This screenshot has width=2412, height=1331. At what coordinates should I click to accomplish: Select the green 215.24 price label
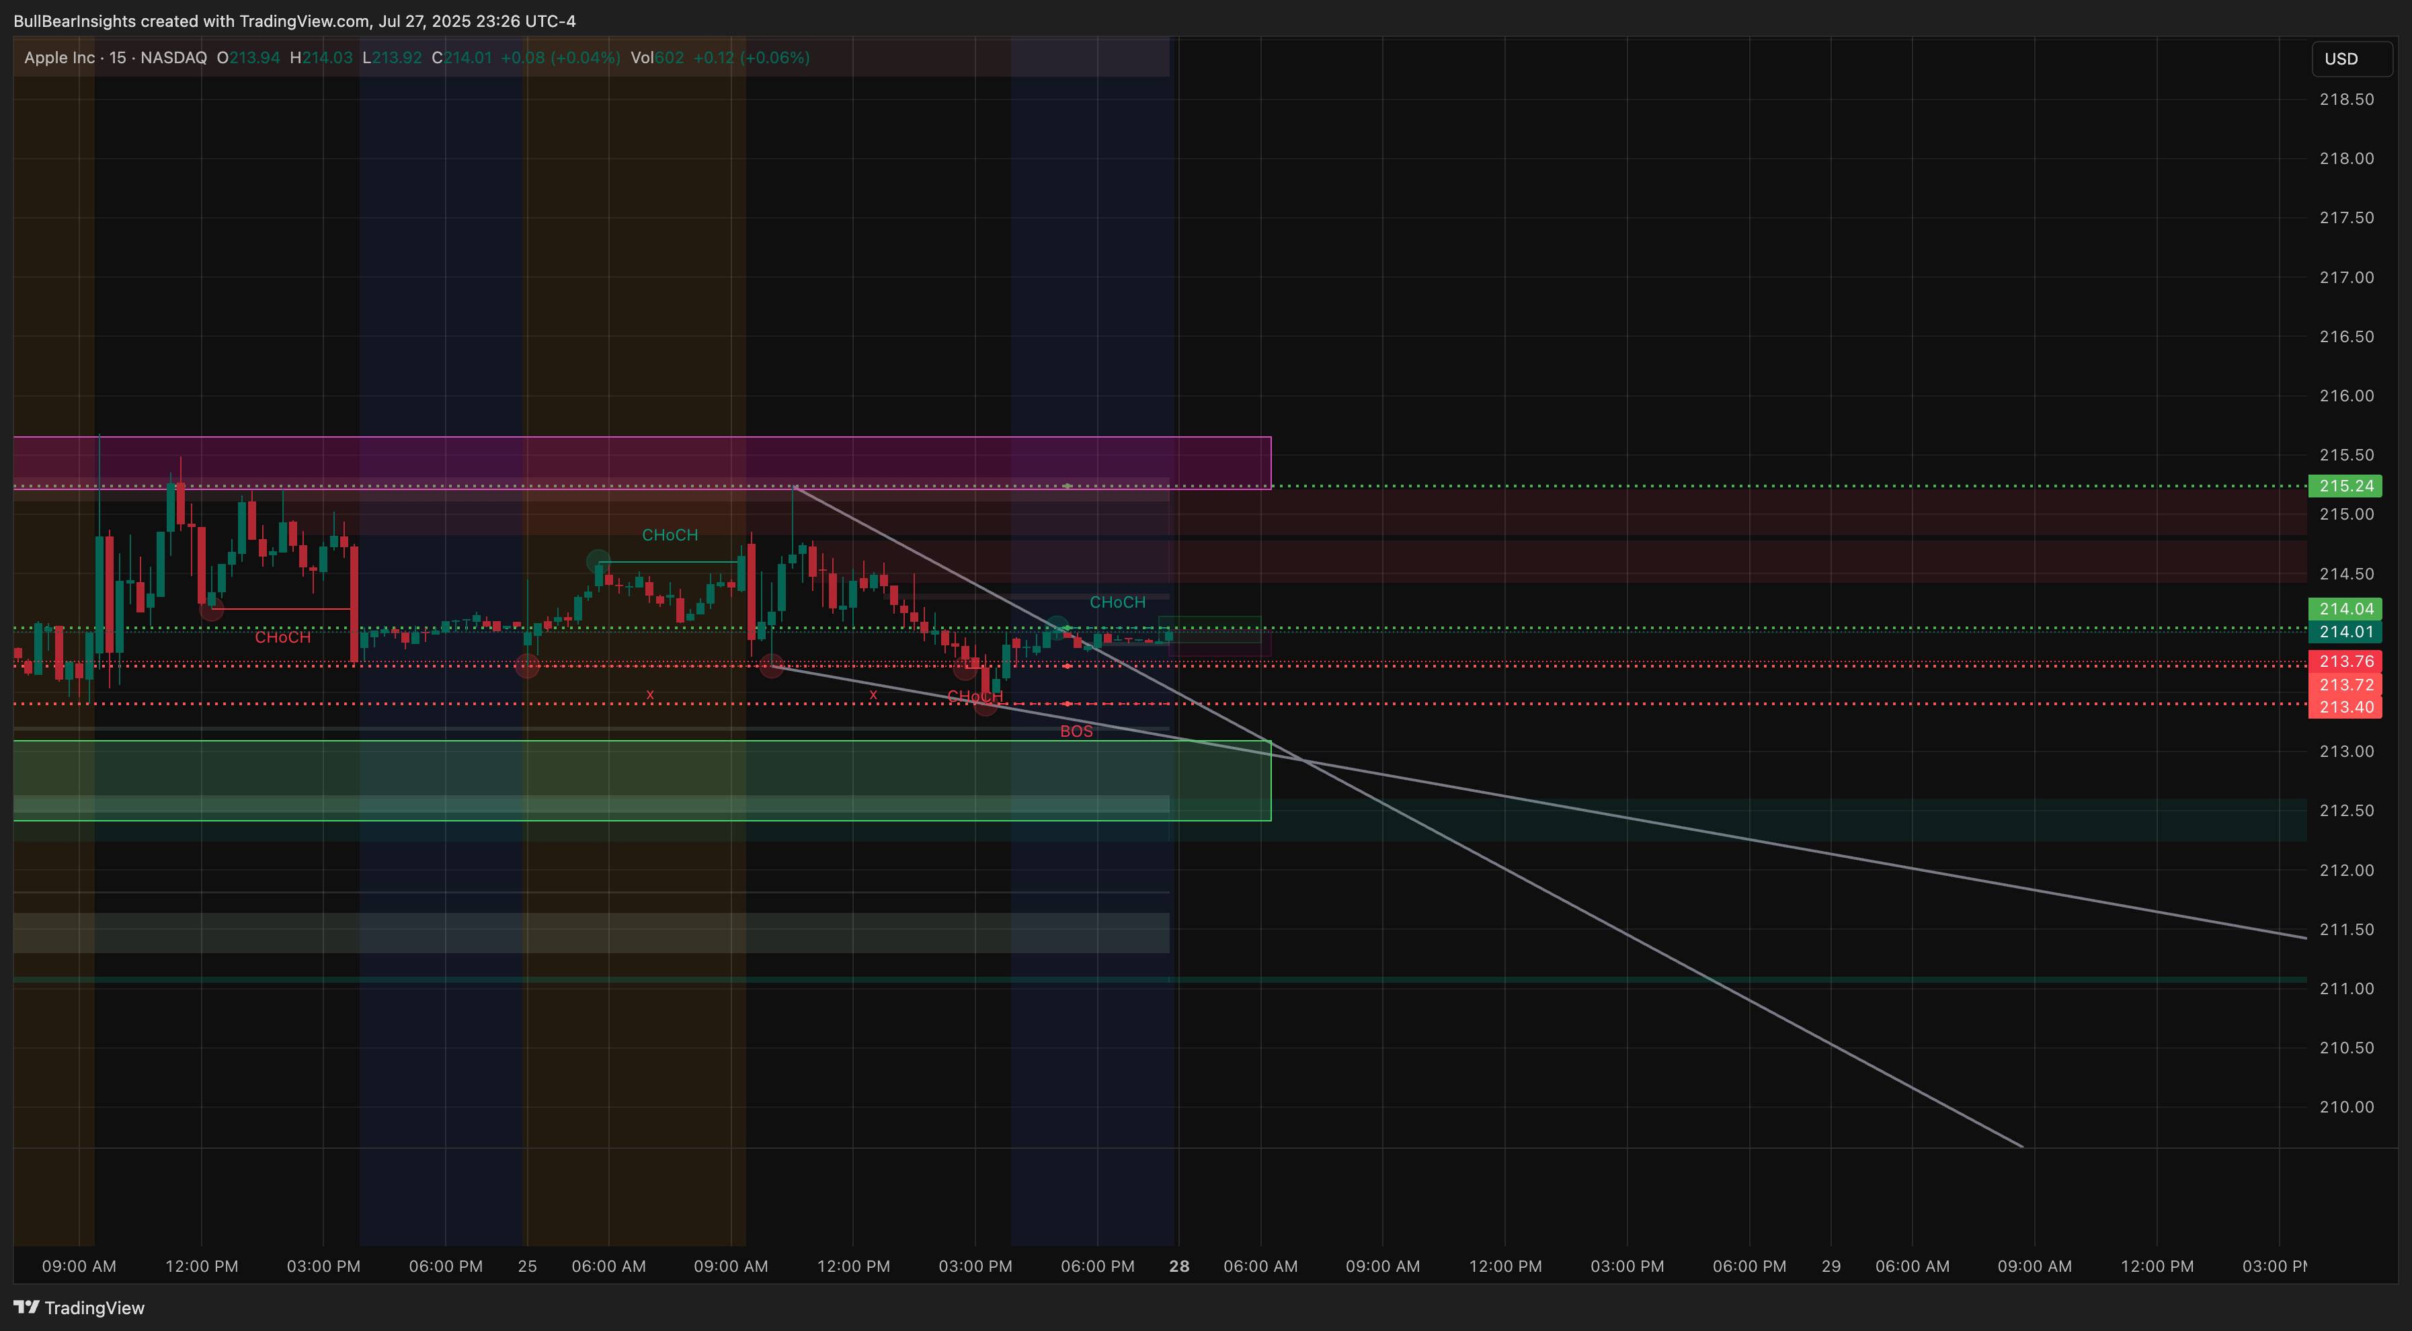pos(2345,486)
